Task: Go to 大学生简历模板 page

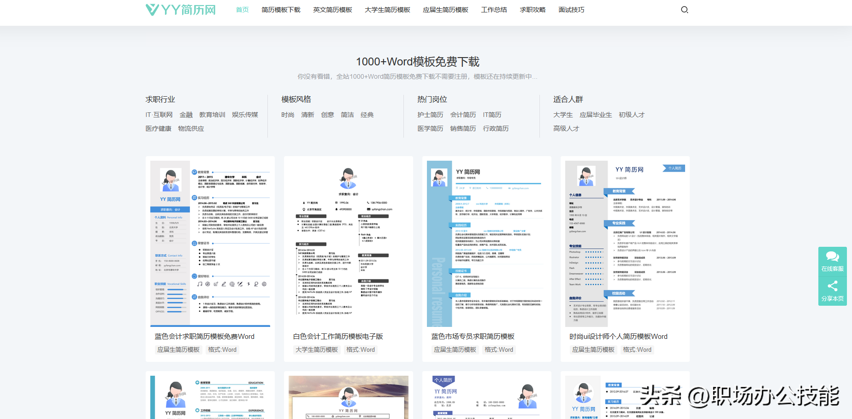Action: coord(387,10)
